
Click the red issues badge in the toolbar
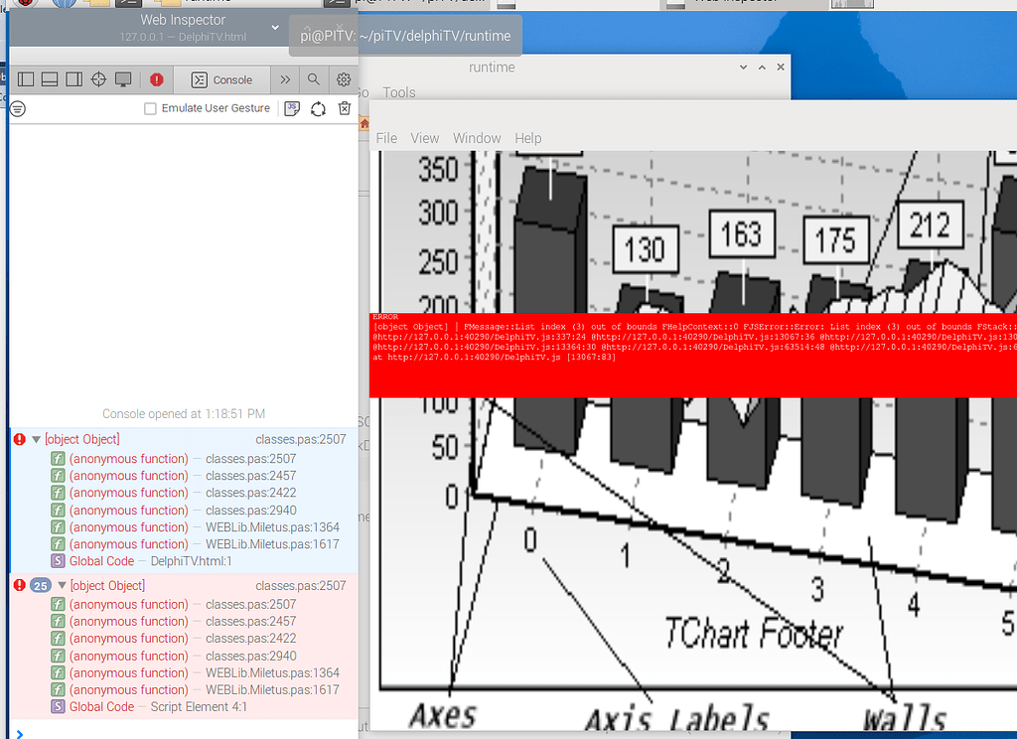(x=154, y=79)
